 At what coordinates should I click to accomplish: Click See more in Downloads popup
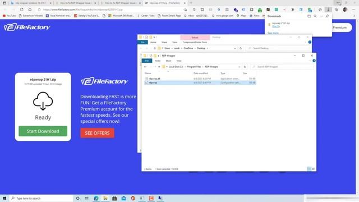(273, 33)
